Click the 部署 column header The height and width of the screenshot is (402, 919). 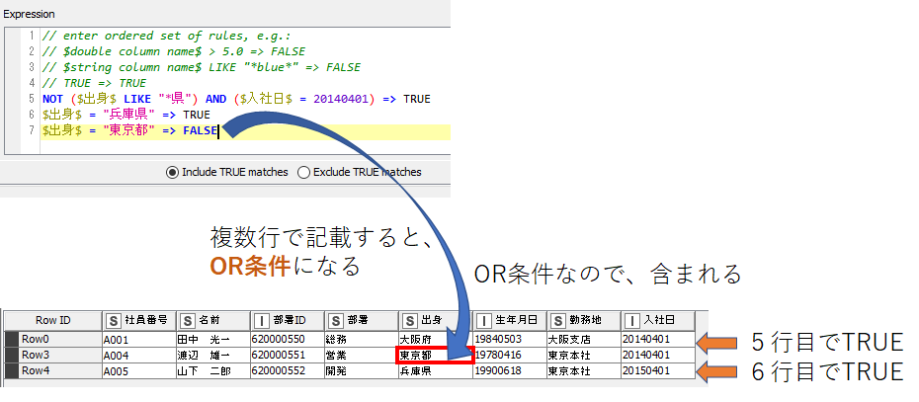[x=361, y=321]
